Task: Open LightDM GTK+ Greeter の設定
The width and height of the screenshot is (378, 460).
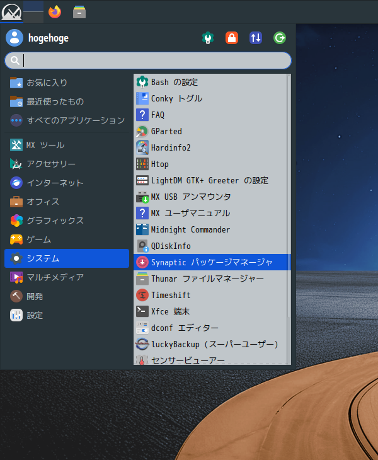Action: (210, 180)
